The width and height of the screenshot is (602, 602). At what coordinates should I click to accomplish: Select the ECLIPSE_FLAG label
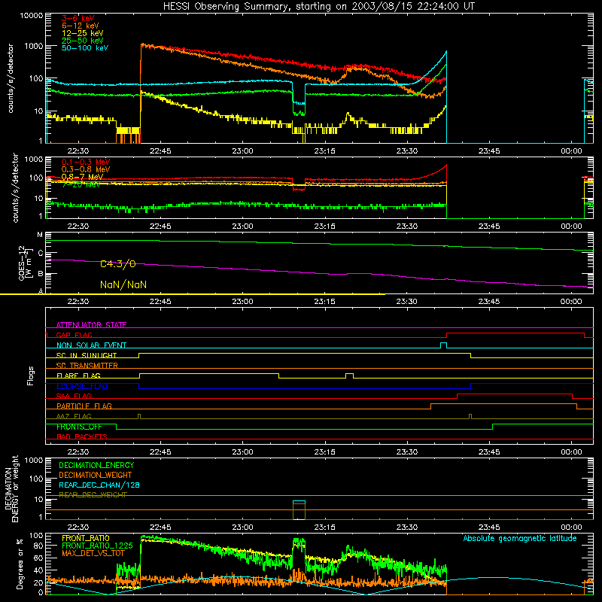[82, 386]
